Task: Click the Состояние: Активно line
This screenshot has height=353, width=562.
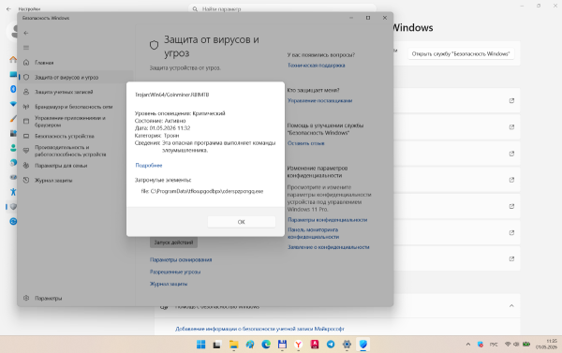Action: 160,121
